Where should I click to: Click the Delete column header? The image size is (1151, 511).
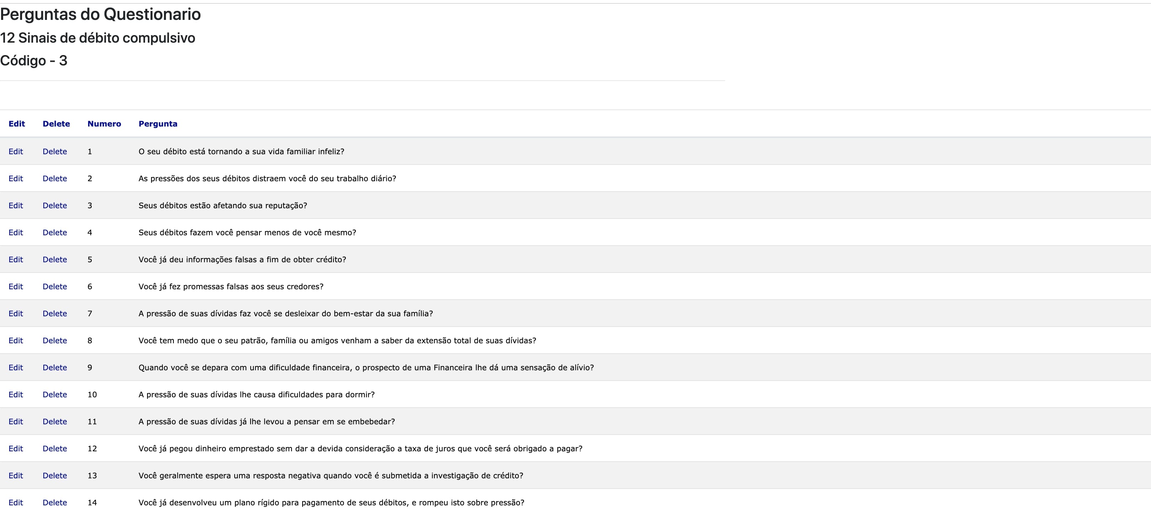coord(56,124)
